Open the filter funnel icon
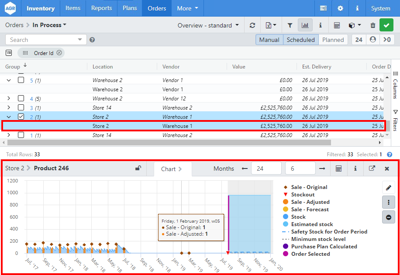This screenshot has width=400, height=275. tap(290, 25)
